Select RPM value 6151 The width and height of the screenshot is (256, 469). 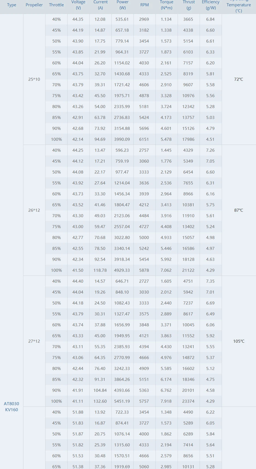(144, 139)
